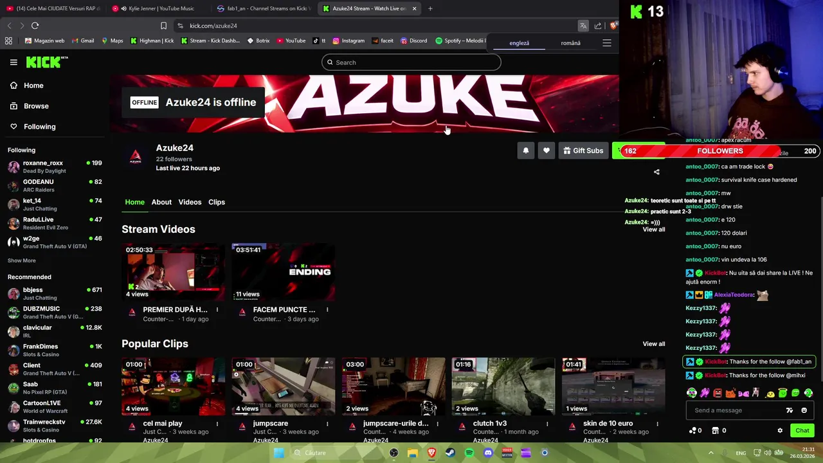Open Trainwreckstv in Recommended channels
The height and width of the screenshot is (463, 823).
coord(55,426)
